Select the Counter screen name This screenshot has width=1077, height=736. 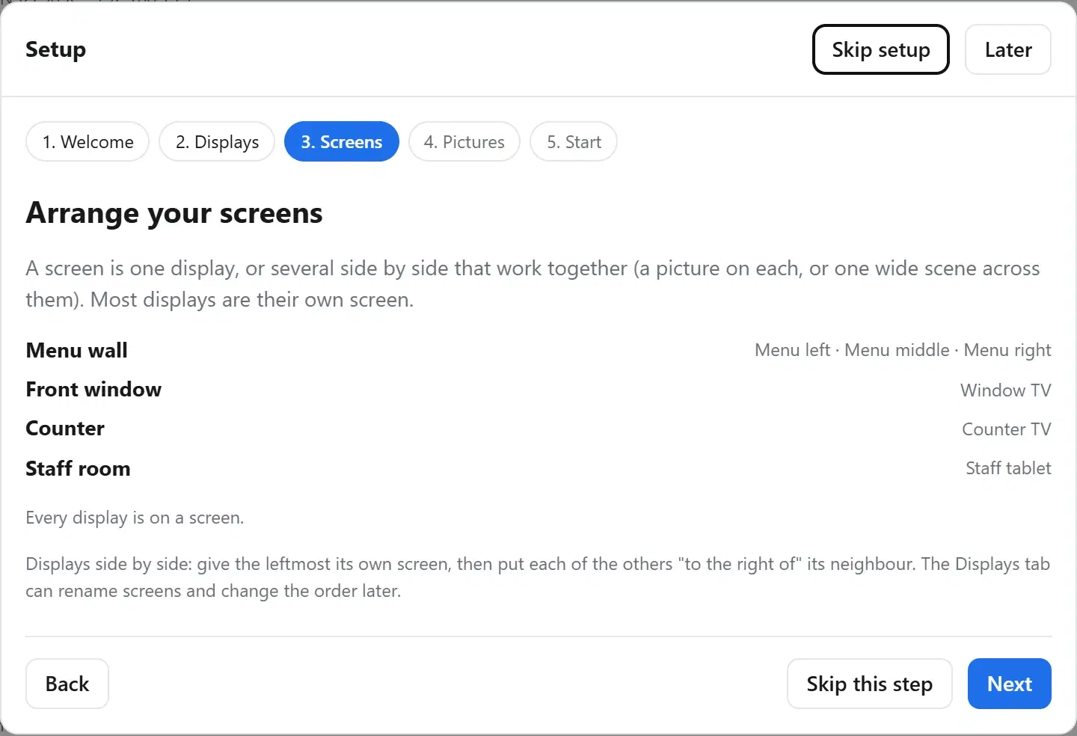click(x=65, y=429)
